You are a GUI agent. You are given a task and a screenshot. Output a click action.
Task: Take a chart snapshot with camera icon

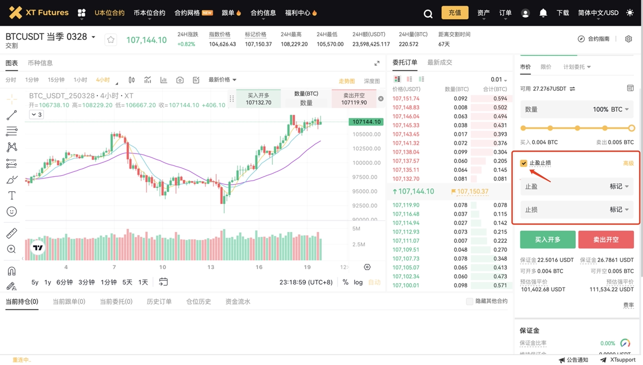(x=180, y=80)
